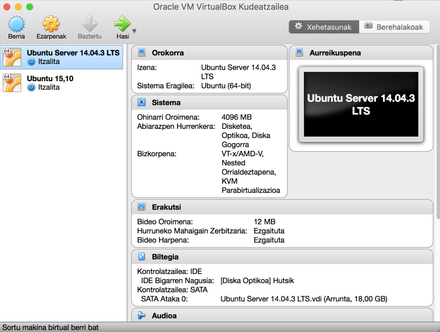Click the Ubuntu 15,10 VM thumbnail icon
Viewport: 440px width, 332px height.
pos(12,82)
